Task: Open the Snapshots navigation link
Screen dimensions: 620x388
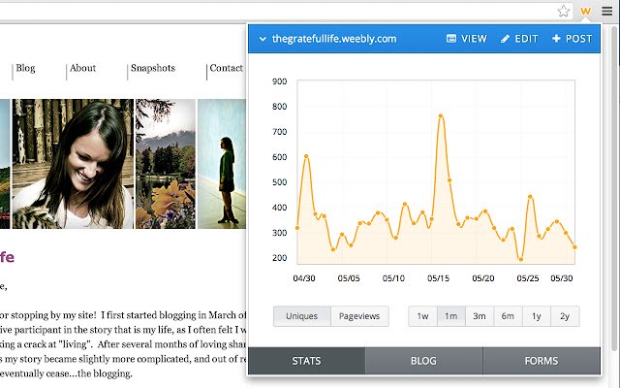Action: pos(153,68)
